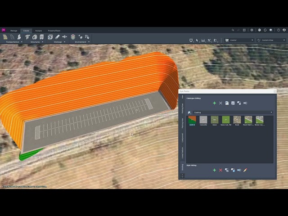Open catalogue file under Catalogue Editing
Screen dimensions: 288x216
(x=227, y=103)
